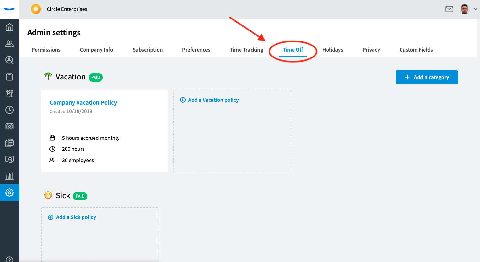Open the payroll money sidebar icon
480x262 pixels.
pos(9,126)
